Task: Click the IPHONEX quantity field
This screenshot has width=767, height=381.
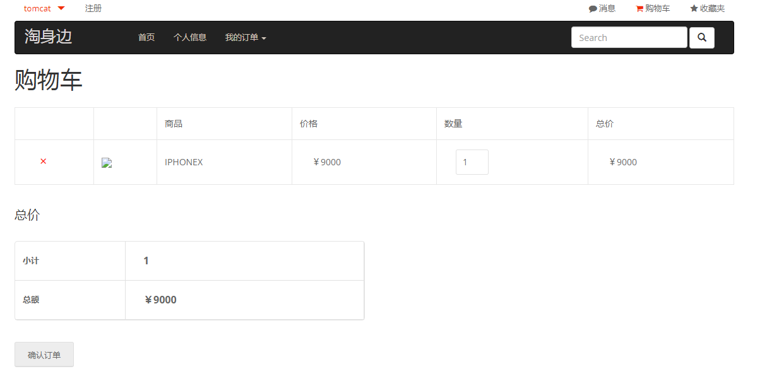Action: coord(472,162)
